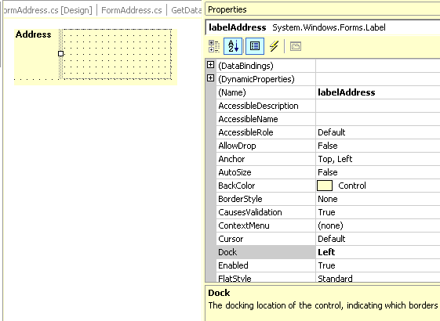The width and height of the screenshot is (440, 321).
Task: Select the Address label in designer
Action: [x=34, y=34]
